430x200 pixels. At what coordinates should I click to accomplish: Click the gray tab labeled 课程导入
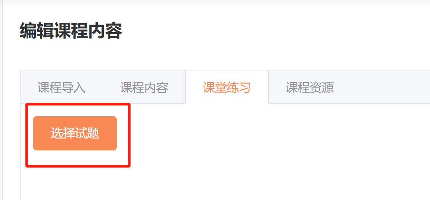point(62,87)
